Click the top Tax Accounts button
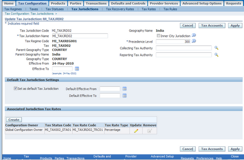244x160 pixels. (212, 26)
